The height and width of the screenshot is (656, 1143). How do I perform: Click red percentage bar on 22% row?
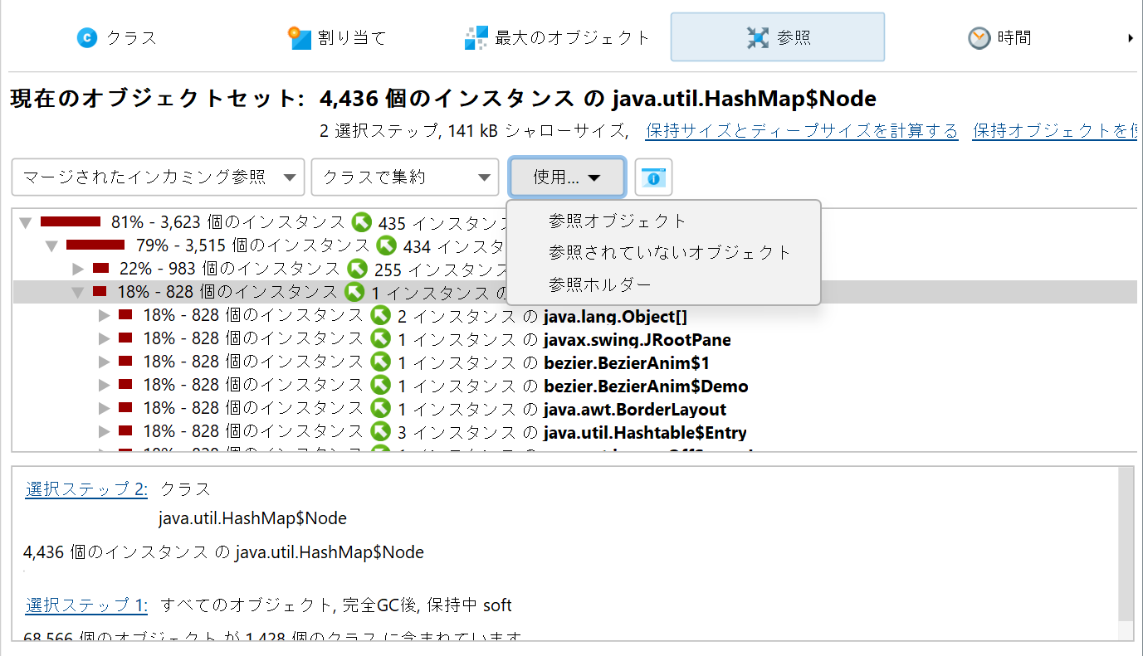pyautogui.click(x=101, y=268)
